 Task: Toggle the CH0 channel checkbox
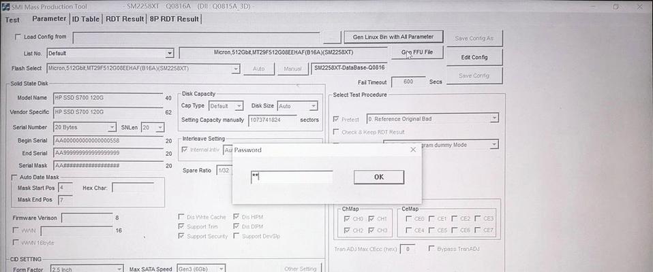[x=347, y=218]
